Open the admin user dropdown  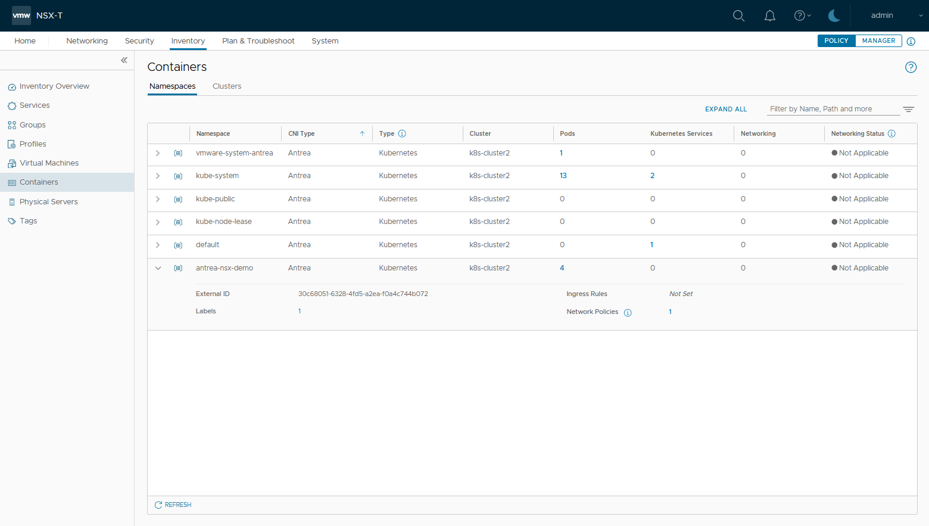pos(896,15)
